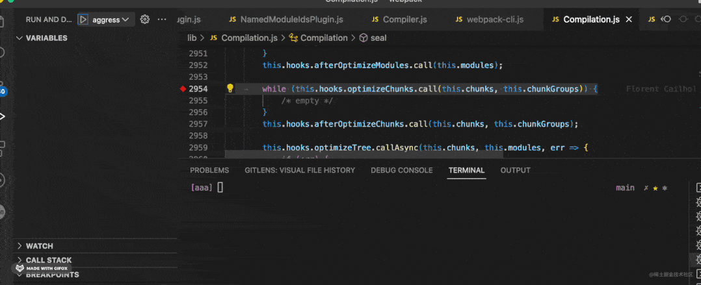Toggle the red breakpoint on line 2954
This screenshot has width=701, height=285.
point(182,89)
